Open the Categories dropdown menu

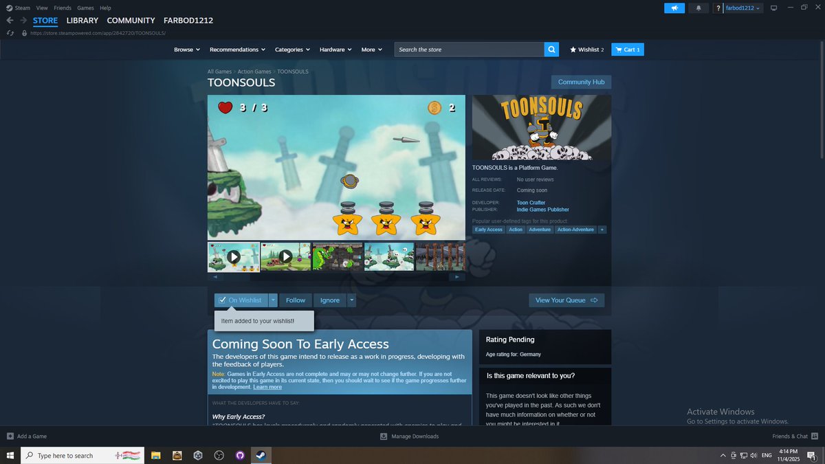click(x=291, y=49)
